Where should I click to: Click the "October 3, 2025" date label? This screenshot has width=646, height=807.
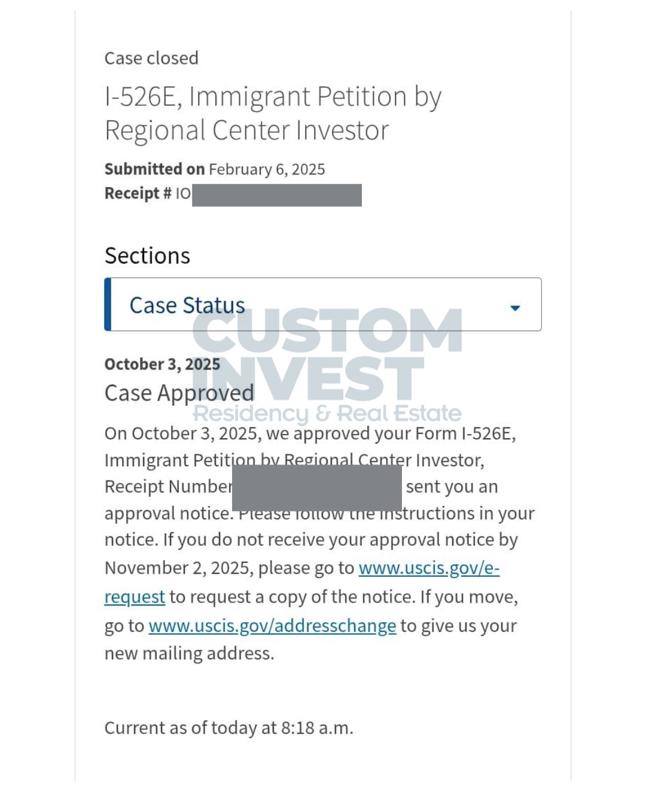click(x=162, y=364)
